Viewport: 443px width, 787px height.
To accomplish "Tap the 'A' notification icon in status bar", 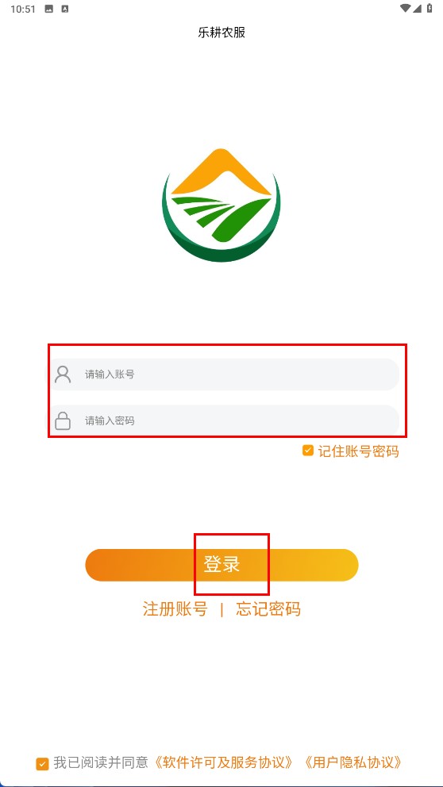I will [65, 9].
